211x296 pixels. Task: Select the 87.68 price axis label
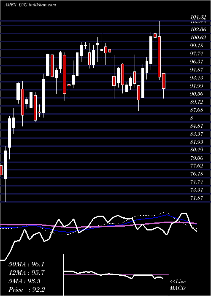(197, 110)
